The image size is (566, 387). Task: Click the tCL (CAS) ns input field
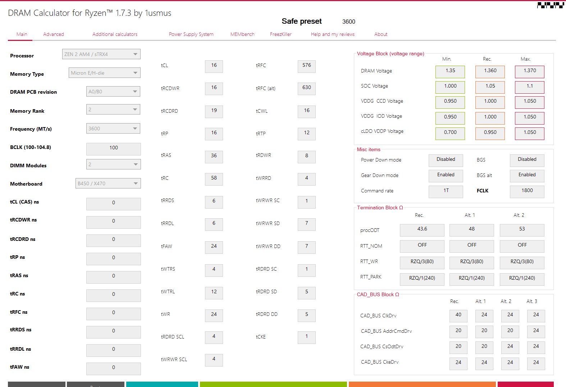click(113, 204)
